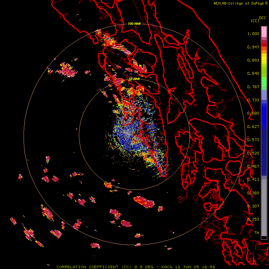The height and width of the screenshot is (269, 269).
Task: Click the 0.5 DEG elevation text
Action: tap(144, 267)
